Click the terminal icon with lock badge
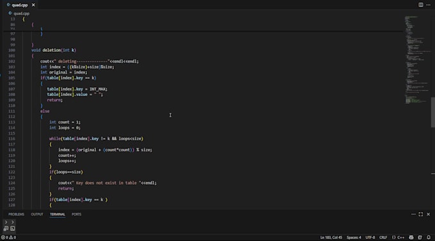Screen dimensions: 435x241 (x=6, y=228)
